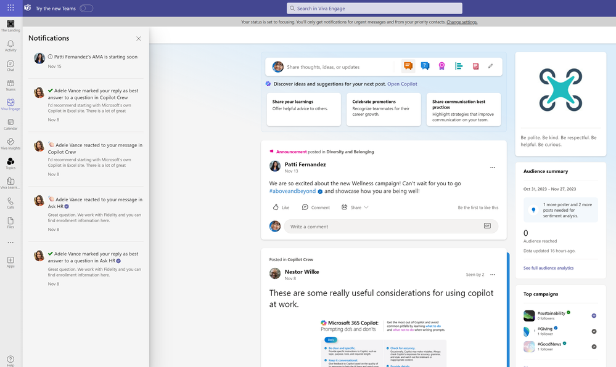Follow the #sustainability campaign plus button
The height and width of the screenshot is (367, 616).
click(x=594, y=315)
